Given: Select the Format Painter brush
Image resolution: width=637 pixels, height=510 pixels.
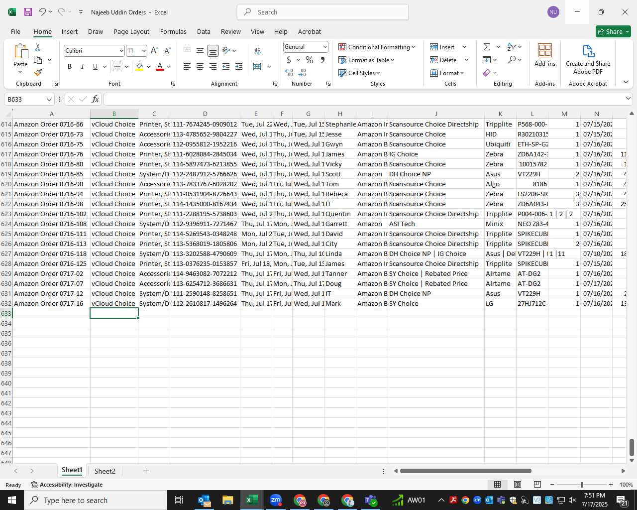Looking at the screenshot, I should 38,73.
